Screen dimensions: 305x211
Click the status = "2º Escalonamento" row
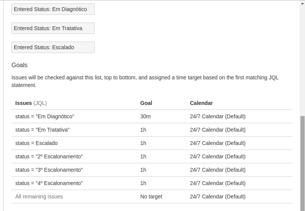[x=151, y=156]
